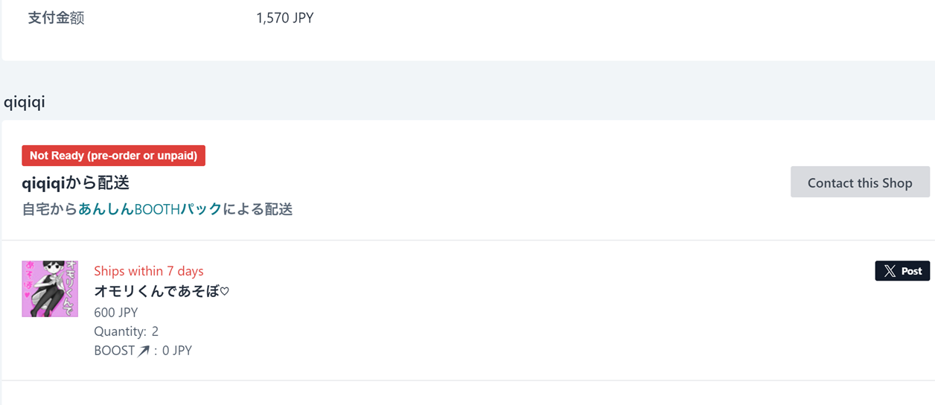The width and height of the screenshot is (935, 405).
Task: Click the 1,570 JPY payment amount
Action: tap(284, 18)
